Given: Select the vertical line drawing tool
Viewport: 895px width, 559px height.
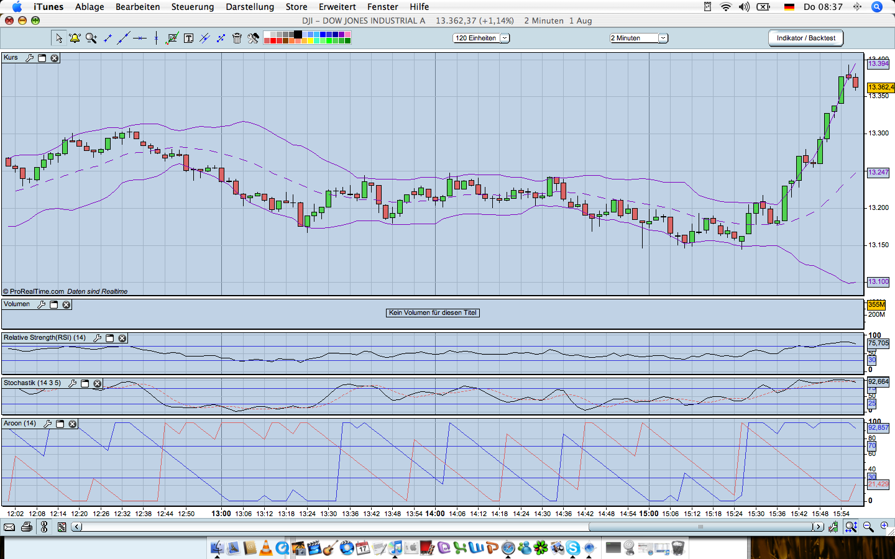Looking at the screenshot, I should (x=156, y=39).
